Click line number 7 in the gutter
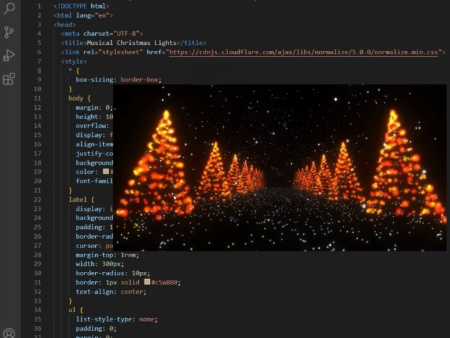 40,62
